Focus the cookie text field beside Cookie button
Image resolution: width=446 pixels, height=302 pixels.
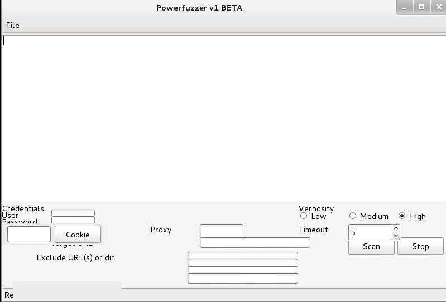tap(29, 235)
